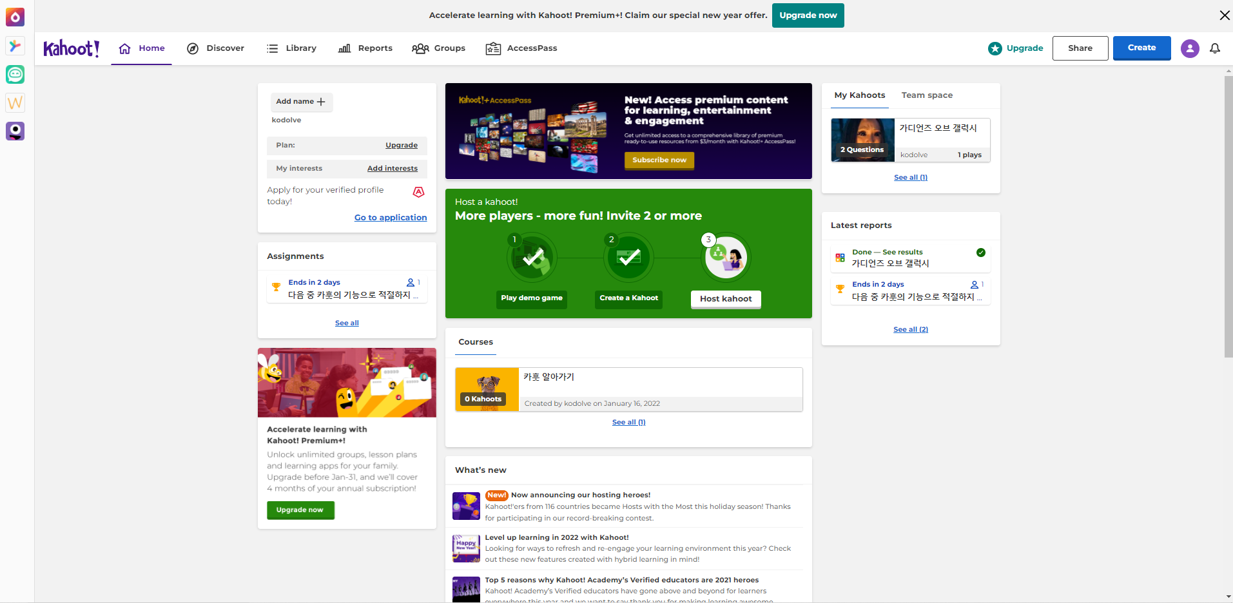This screenshot has width=1233, height=603.
Task: Click the participant icon in Latest reports
Action: [975, 285]
